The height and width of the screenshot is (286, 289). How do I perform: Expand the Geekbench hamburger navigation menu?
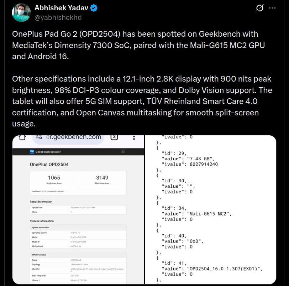point(123,152)
